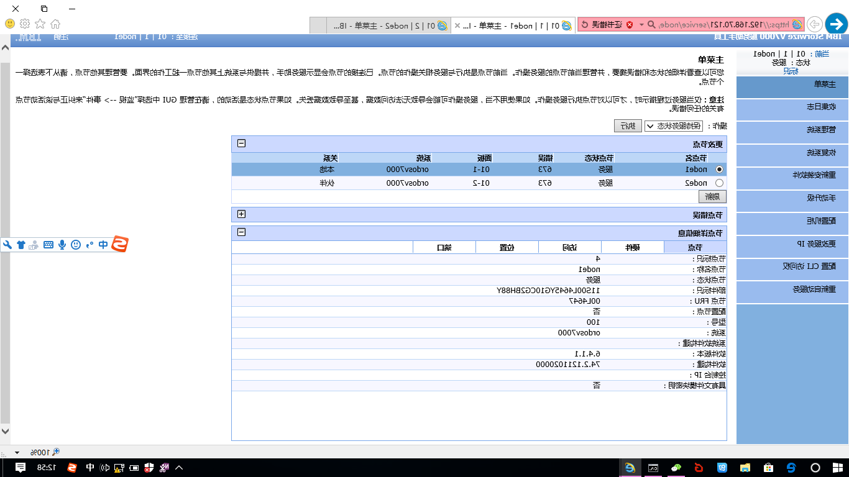The height and width of the screenshot is (477, 849).
Task: Click the 标识 link under node status
Action: coord(791,71)
